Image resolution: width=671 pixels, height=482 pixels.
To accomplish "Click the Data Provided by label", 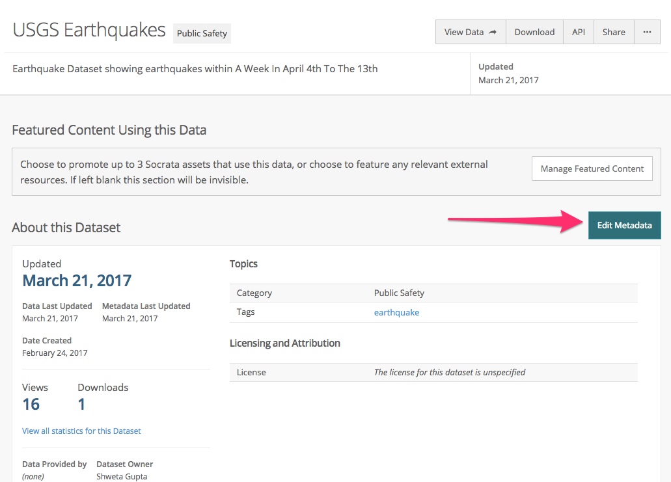I will tap(55, 464).
